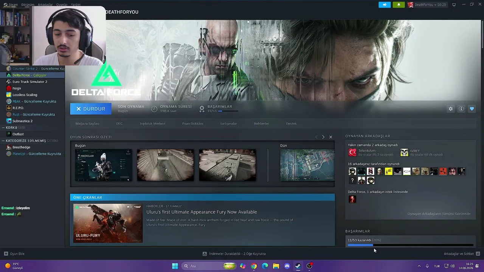The width and height of the screenshot is (484, 272).
Task: Open the DEATHFORYOU profile nav link
Action: click(x=122, y=12)
